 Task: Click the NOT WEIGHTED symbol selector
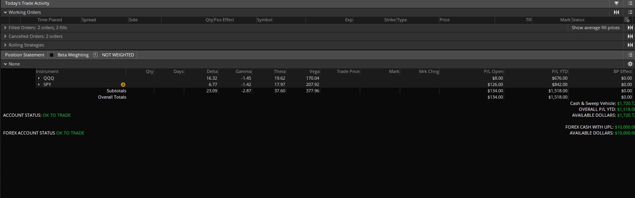[118, 55]
